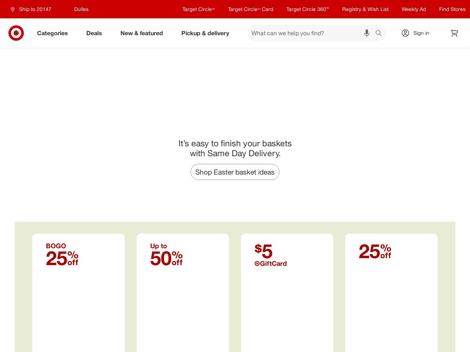Screen dimensions: 470x352
Task: Open Target Circle Card link
Action: pyautogui.click(x=250, y=9)
